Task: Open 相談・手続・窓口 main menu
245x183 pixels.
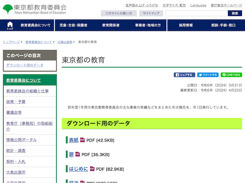Action: click(223, 25)
